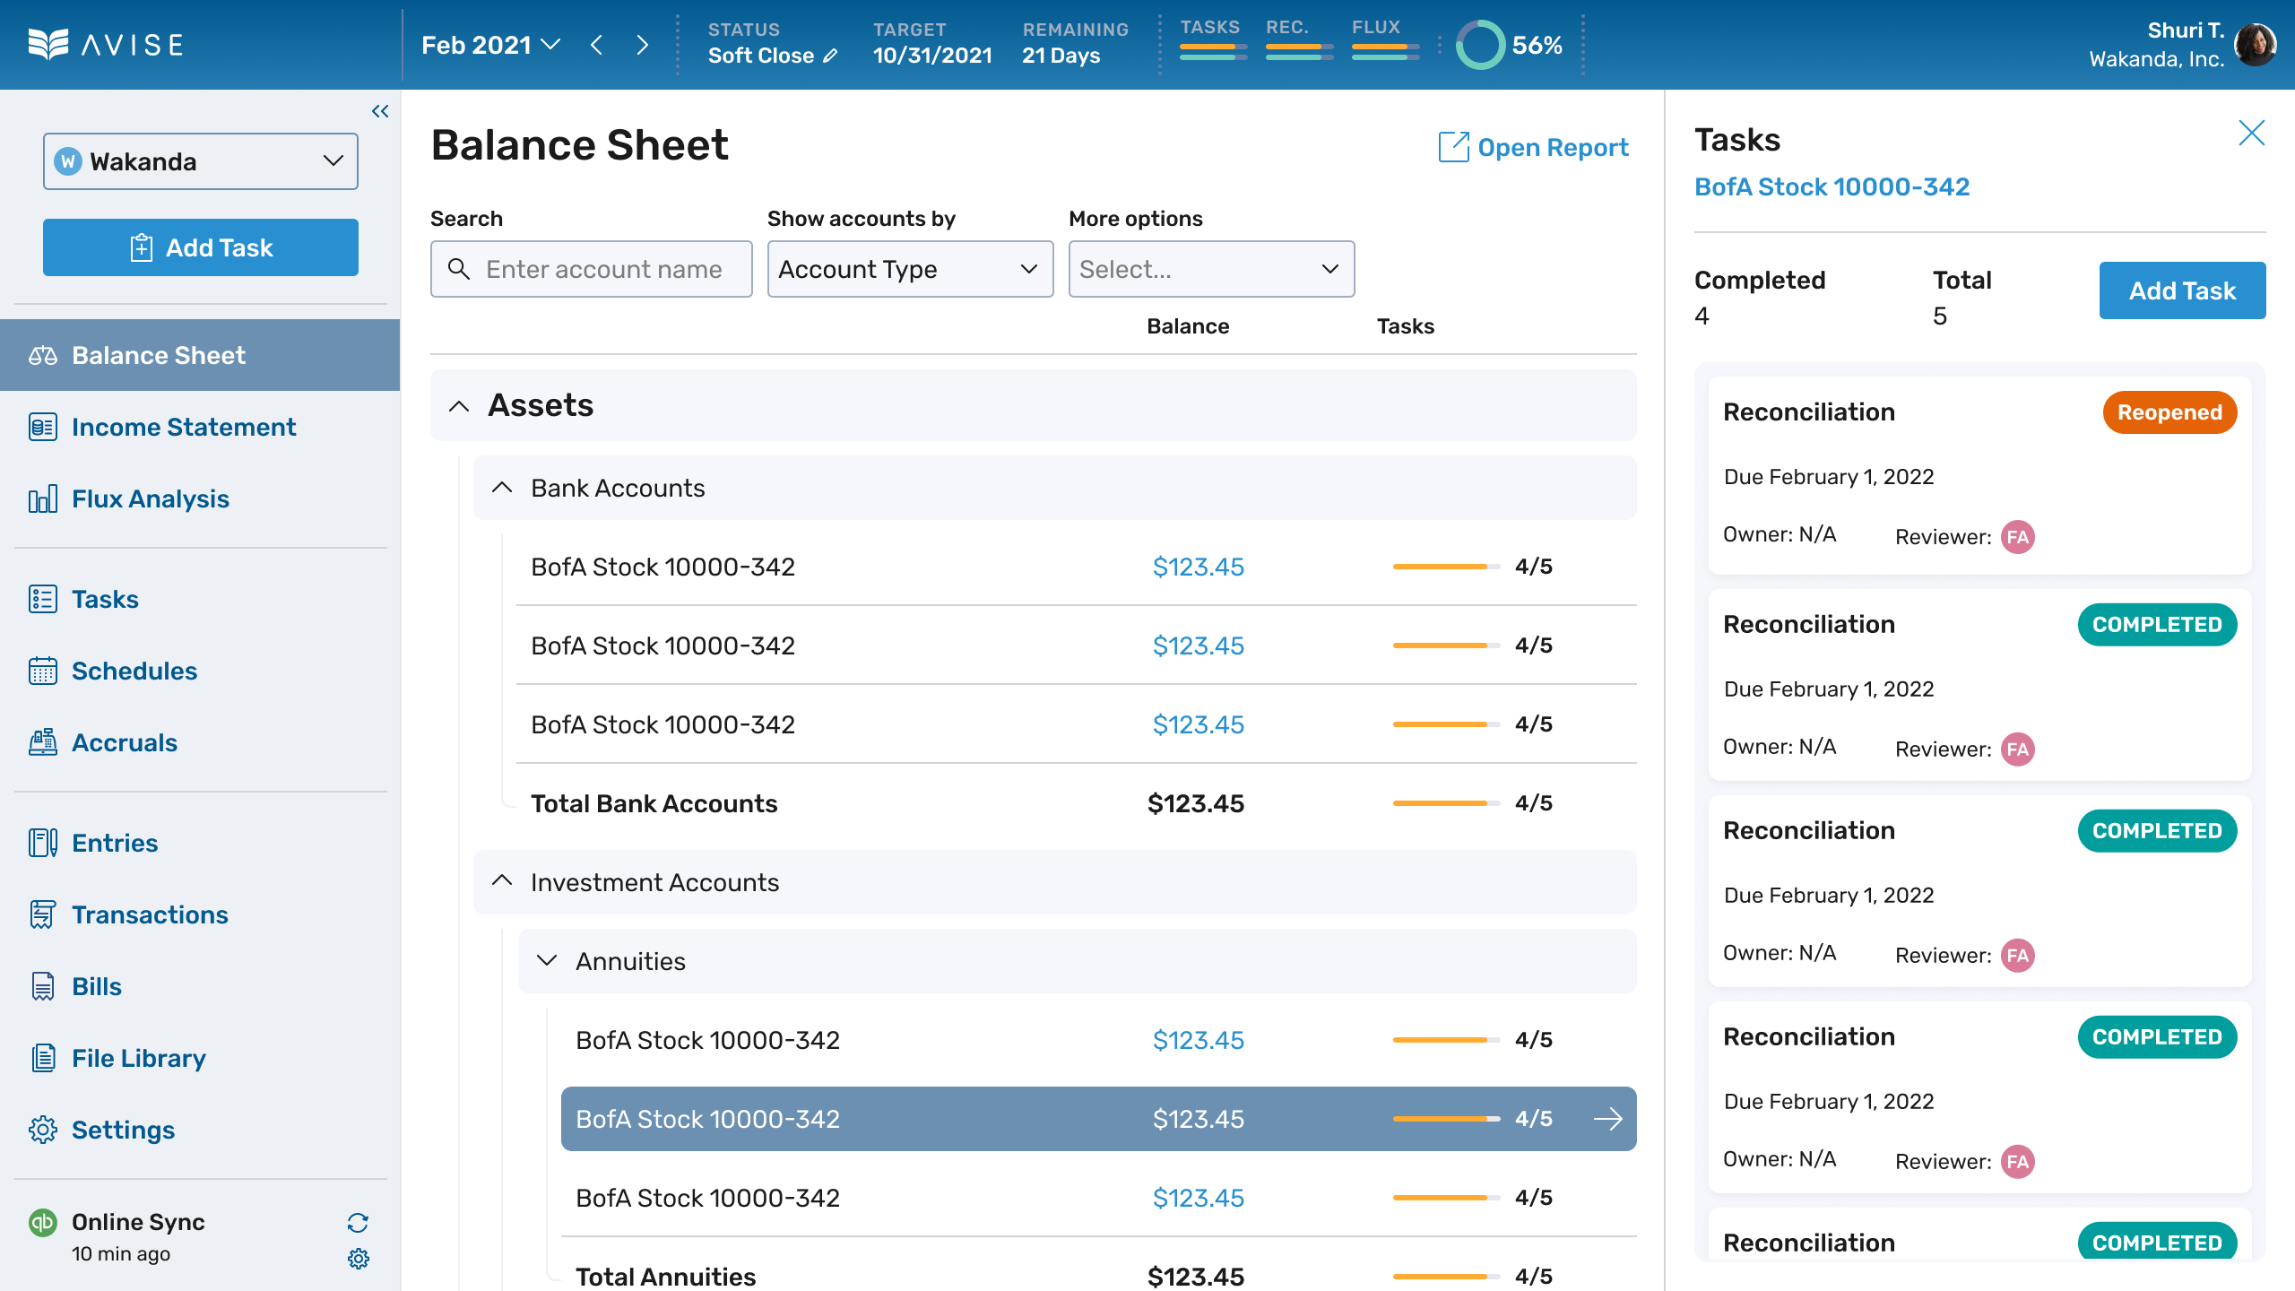Click Enter account name search field
This screenshot has height=1291, width=2295.
pyautogui.click(x=592, y=269)
